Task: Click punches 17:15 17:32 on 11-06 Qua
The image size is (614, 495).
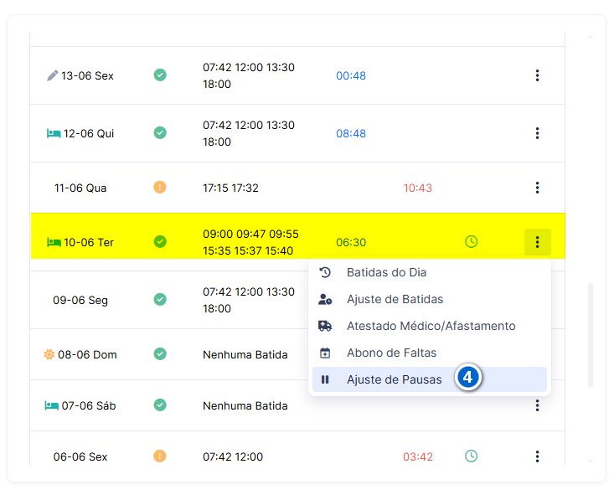Action: (230, 188)
